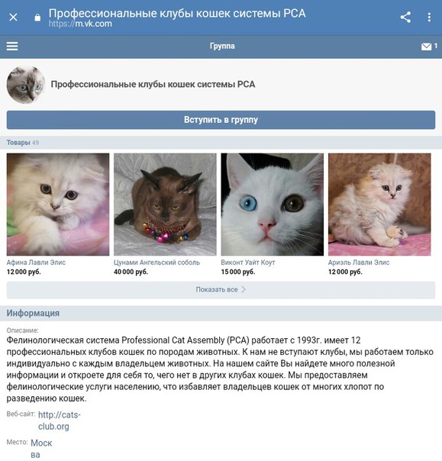Open messages envelope icon
The image size is (442, 461).
click(x=426, y=47)
